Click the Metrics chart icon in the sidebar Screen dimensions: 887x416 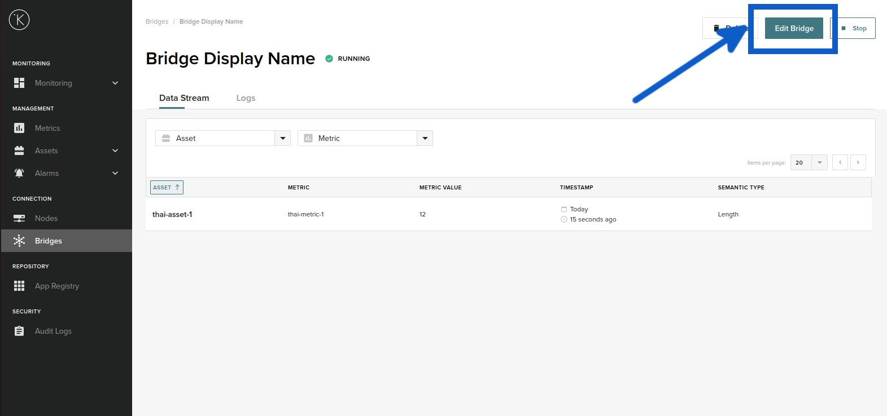(19, 128)
